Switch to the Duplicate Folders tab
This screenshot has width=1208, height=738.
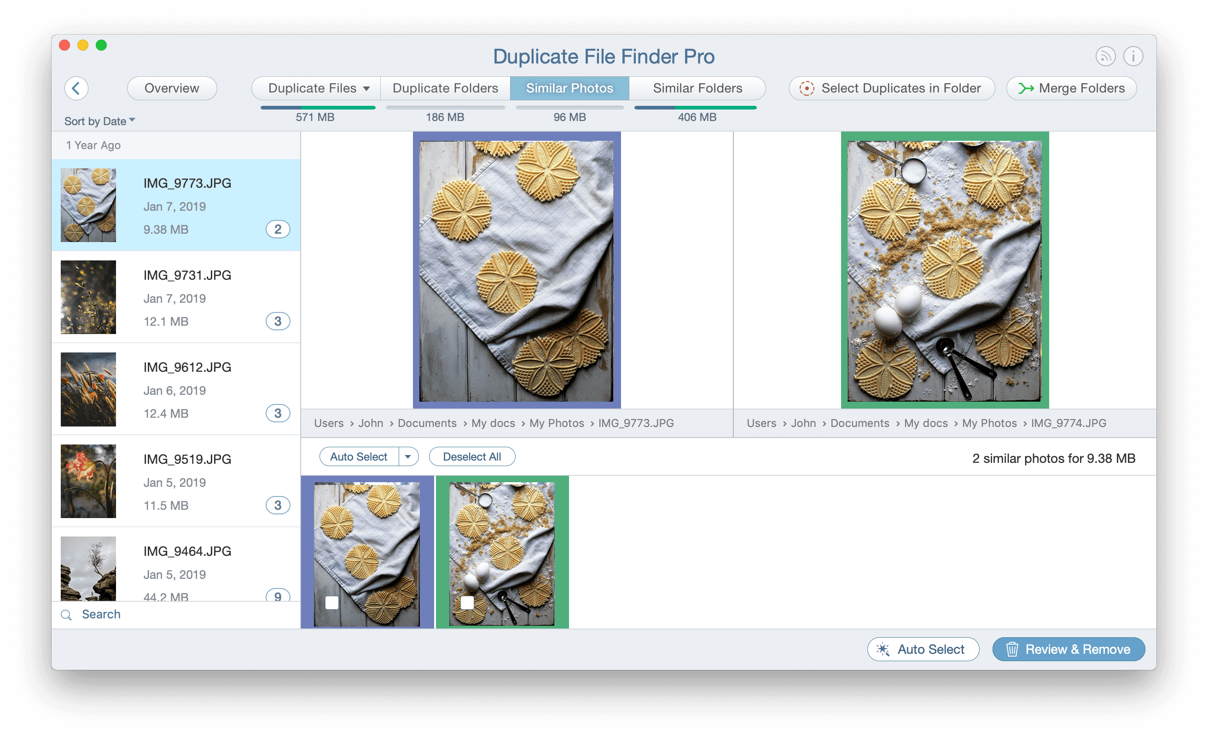[444, 88]
